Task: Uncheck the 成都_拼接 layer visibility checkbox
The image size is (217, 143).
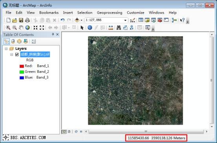Action: click(x=17, y=54)
